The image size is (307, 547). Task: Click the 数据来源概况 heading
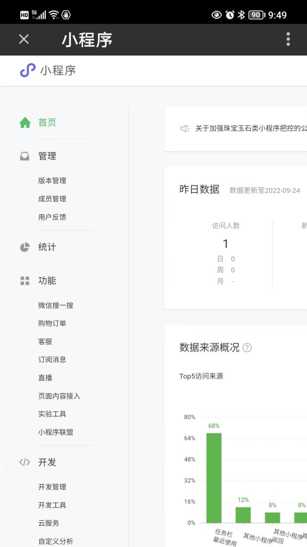coord(209,347)
